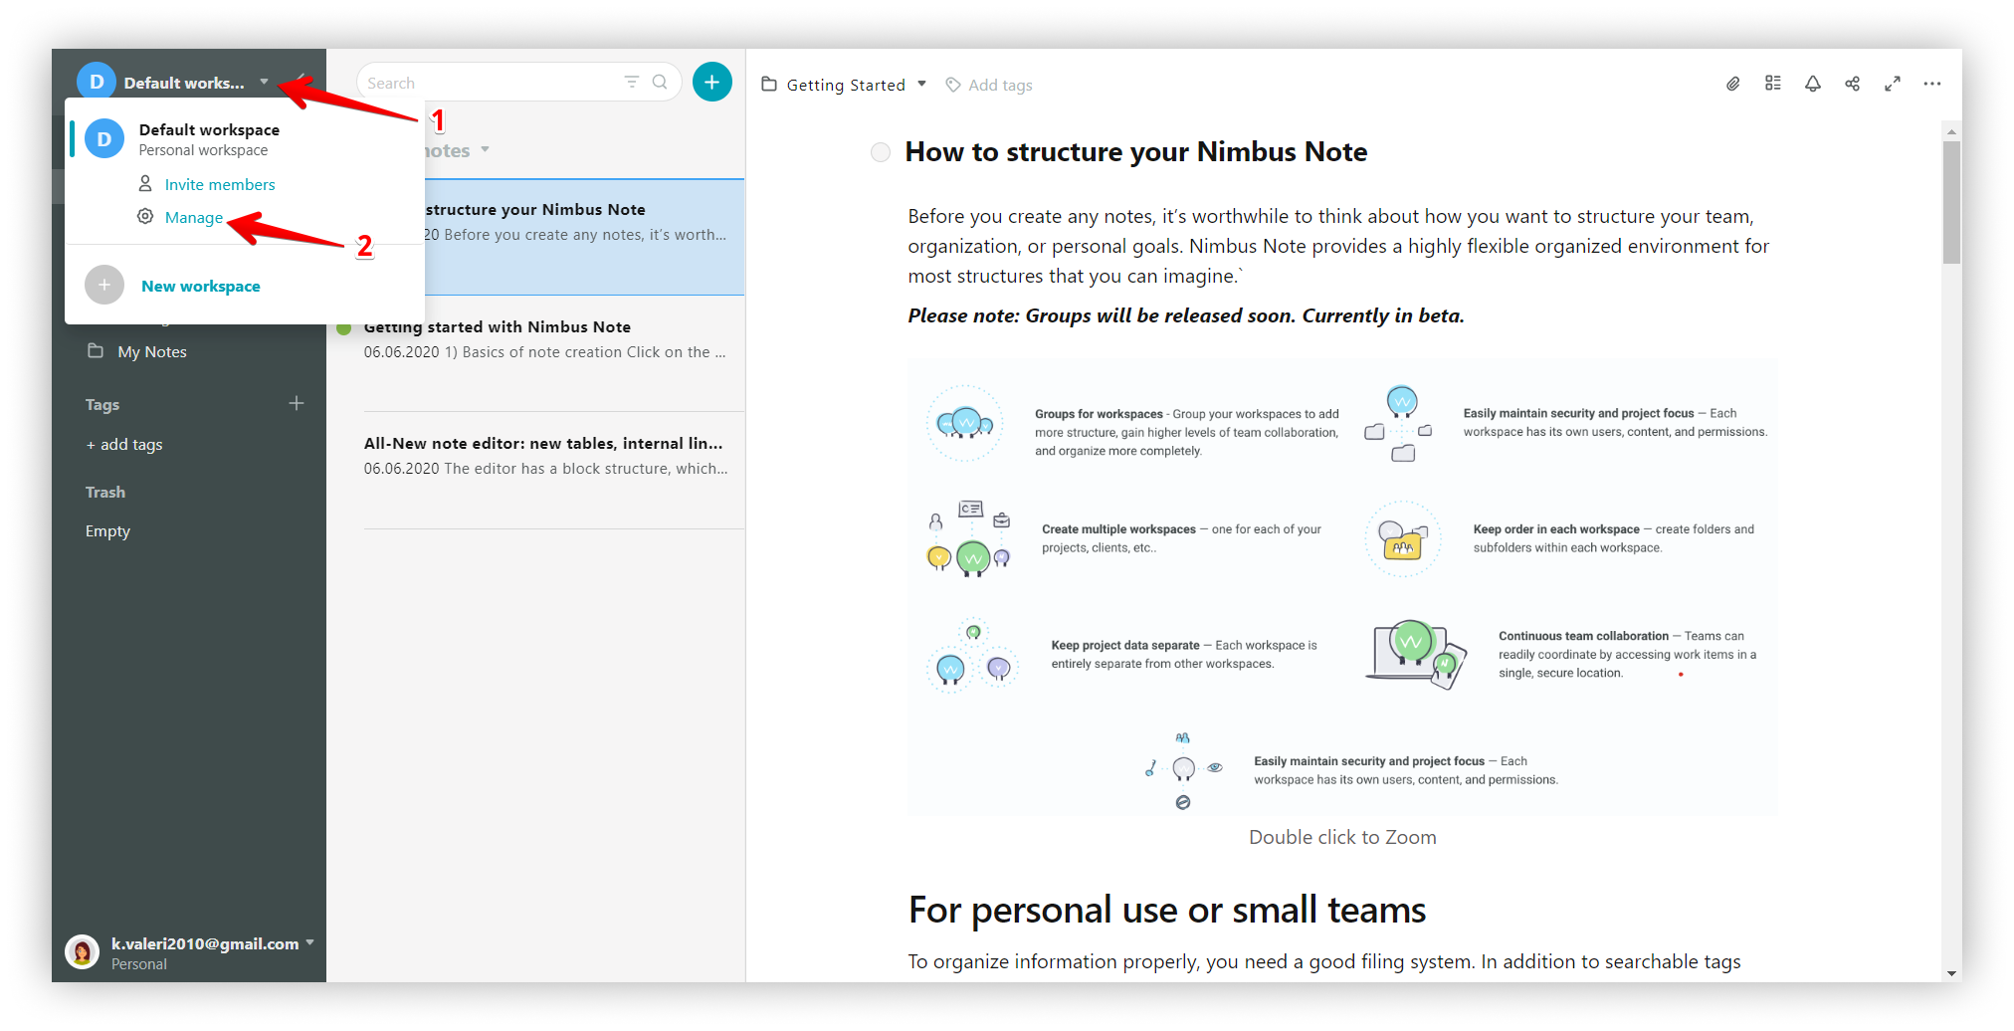This screenshot has width=2014, height=1031.
Task: Expand the Default workspace dropdown arrow
Action: 264,82
